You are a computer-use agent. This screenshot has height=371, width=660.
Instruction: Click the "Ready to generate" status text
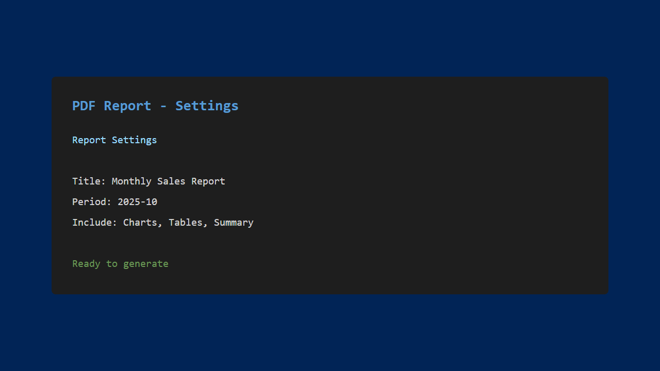pyautogui.click(x=120, y=264)
